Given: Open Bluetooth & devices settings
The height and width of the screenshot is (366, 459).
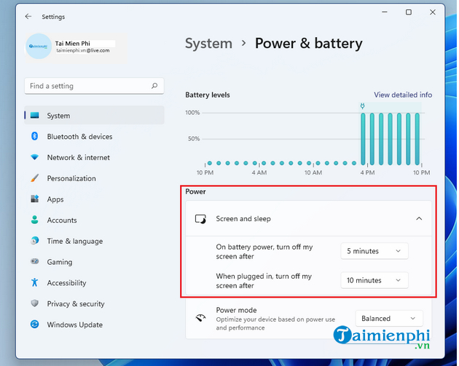Looking at the screenshot, I should 94,137.
